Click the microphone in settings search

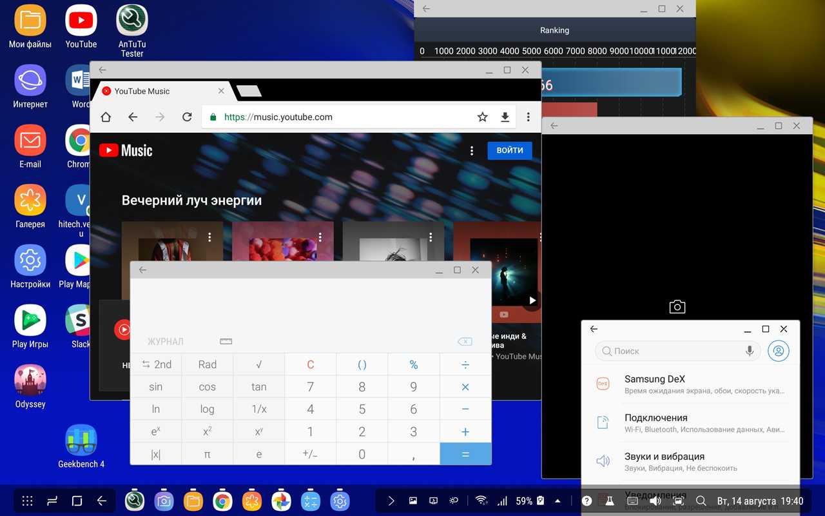[x=750, y=351]
